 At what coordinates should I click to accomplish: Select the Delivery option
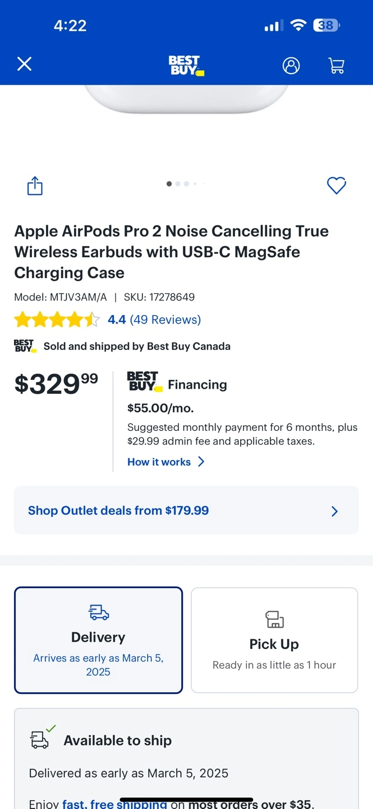click(98, 640)
